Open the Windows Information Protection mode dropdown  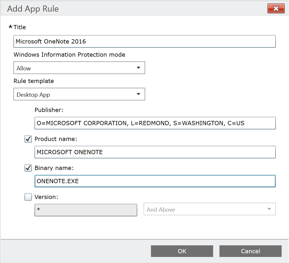tap(79, 68)
